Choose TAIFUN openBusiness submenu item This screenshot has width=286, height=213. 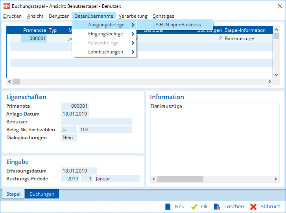175,25
